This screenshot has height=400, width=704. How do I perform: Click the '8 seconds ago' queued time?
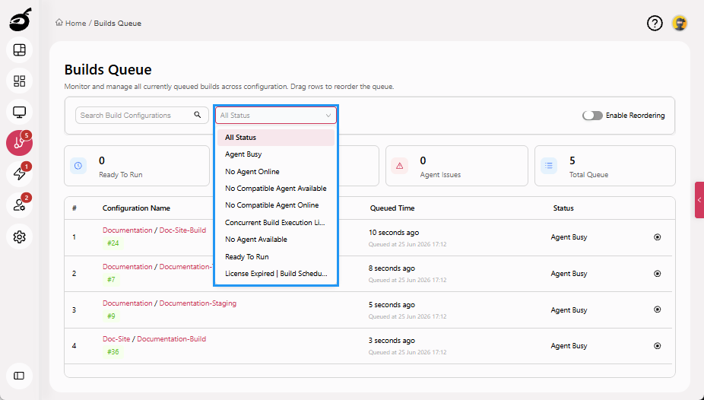pyautogui.click(x=392, y=268)
